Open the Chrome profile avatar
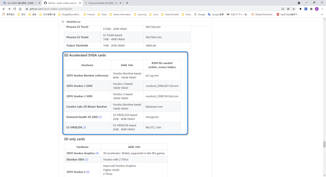Viewport: 326px width, 177px height. click(x=317, y=9)
